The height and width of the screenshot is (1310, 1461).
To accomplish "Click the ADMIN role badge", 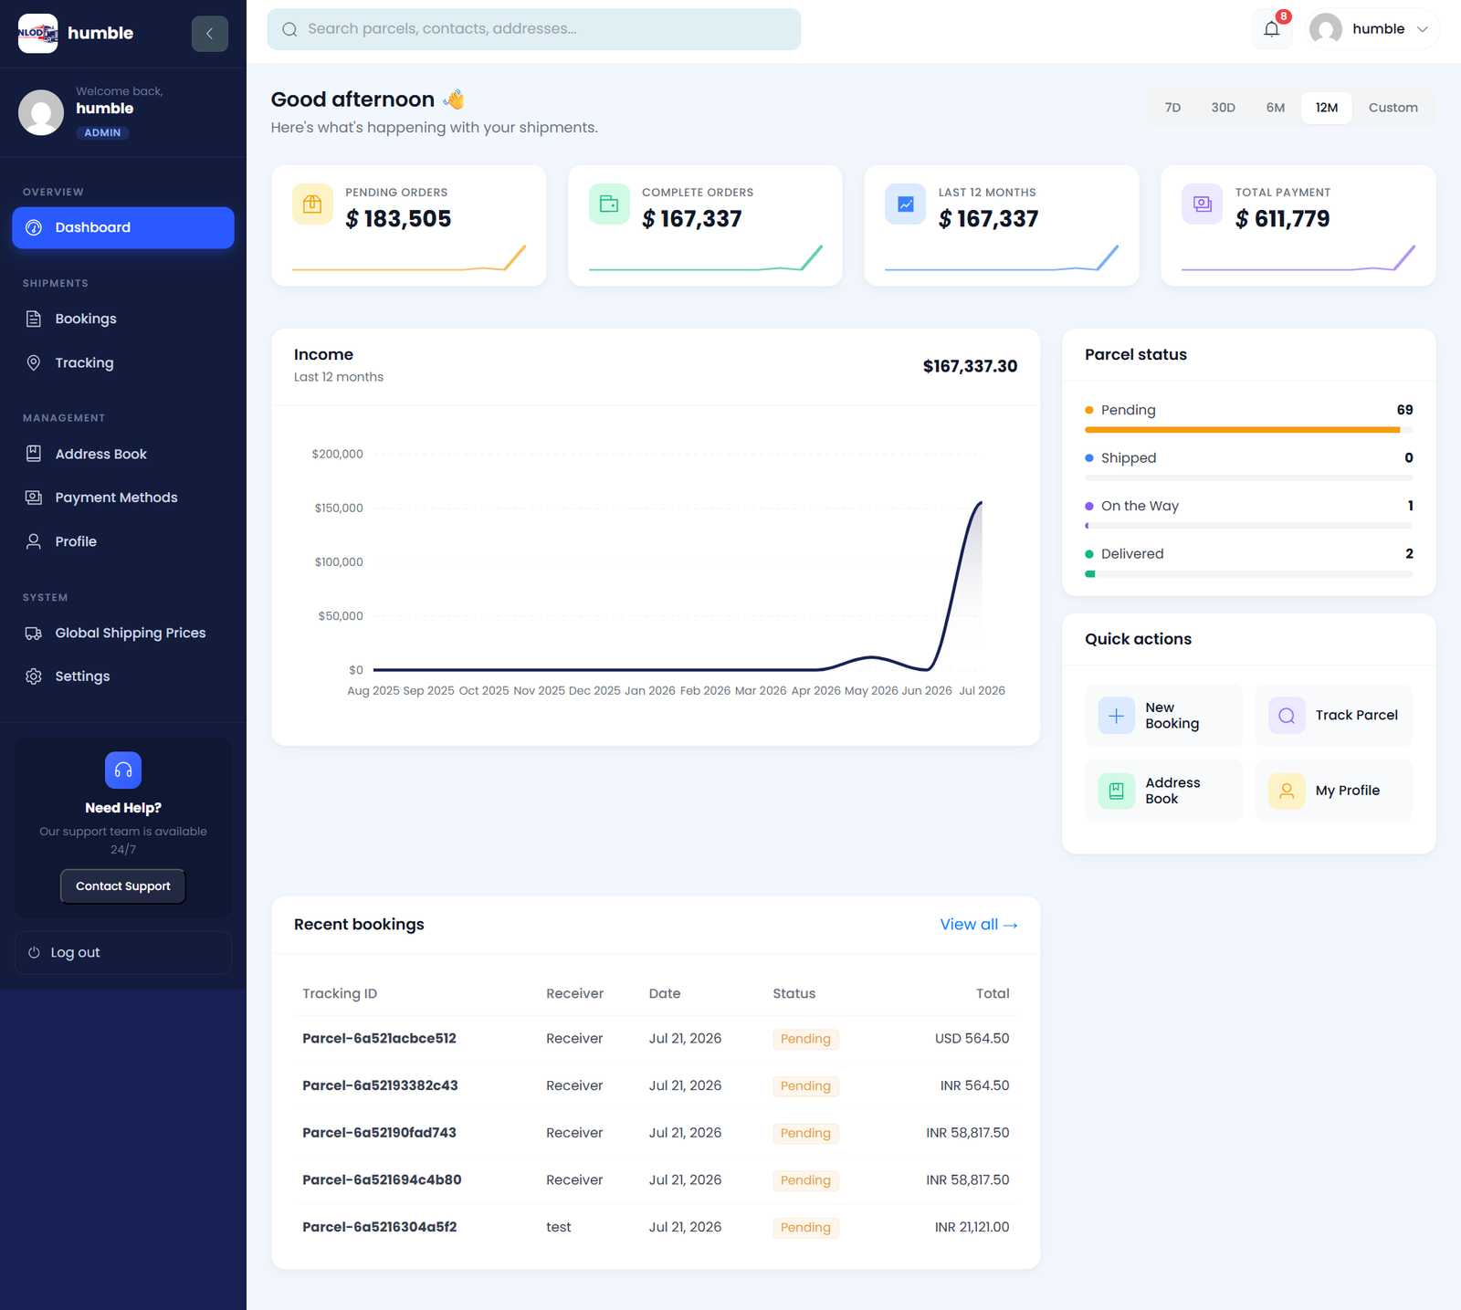I will tap(102, 132).
